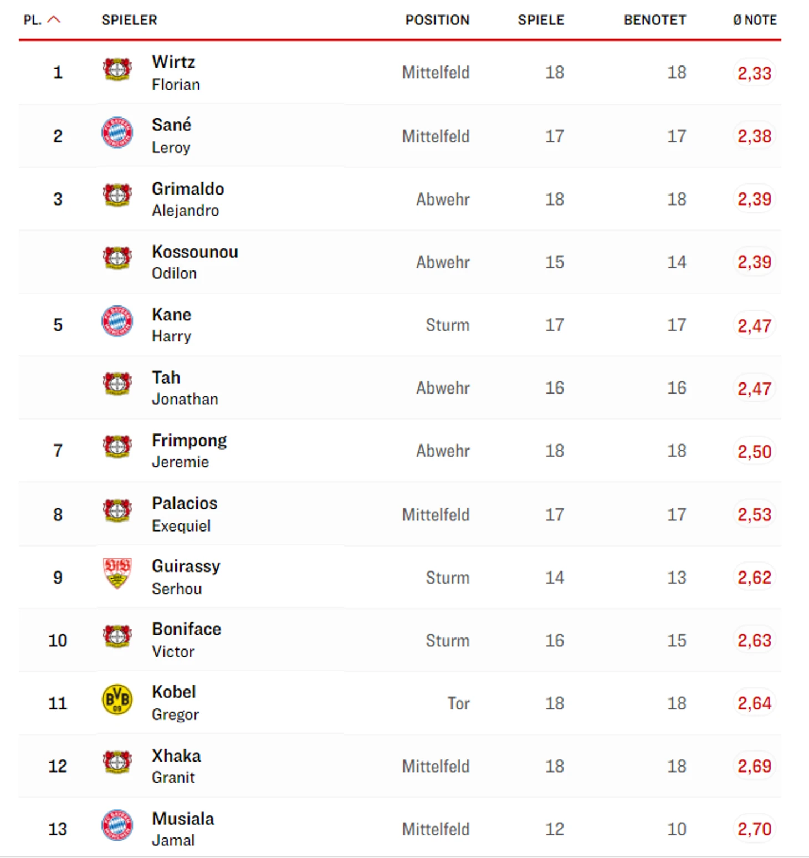Click the POSITION column header
This screenshot has height=858, width=809.
coord(437,20)
